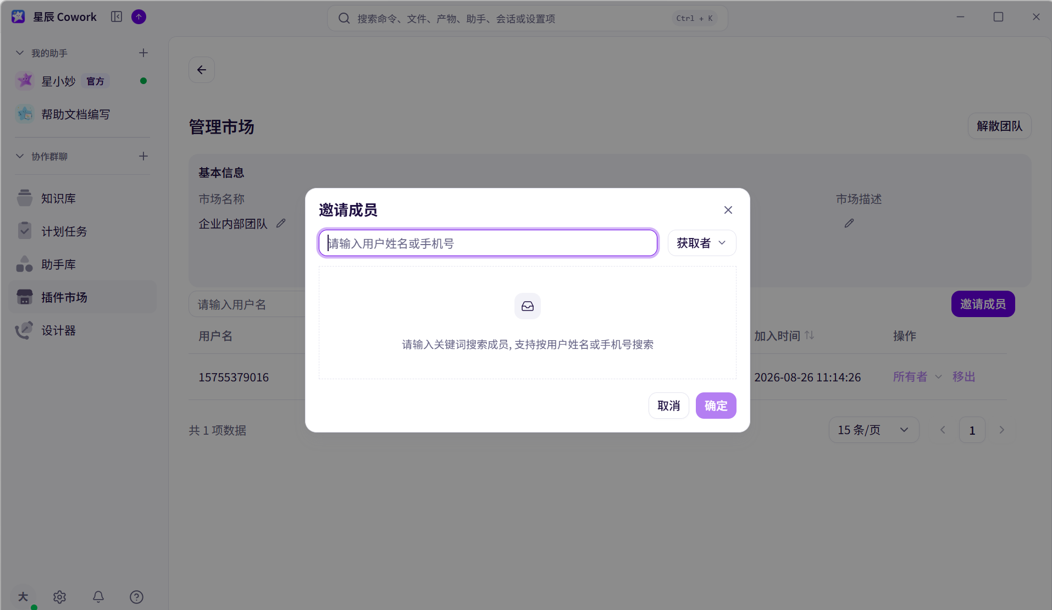
Task: Open the 星小妙 official assistant
Action: 82,81
